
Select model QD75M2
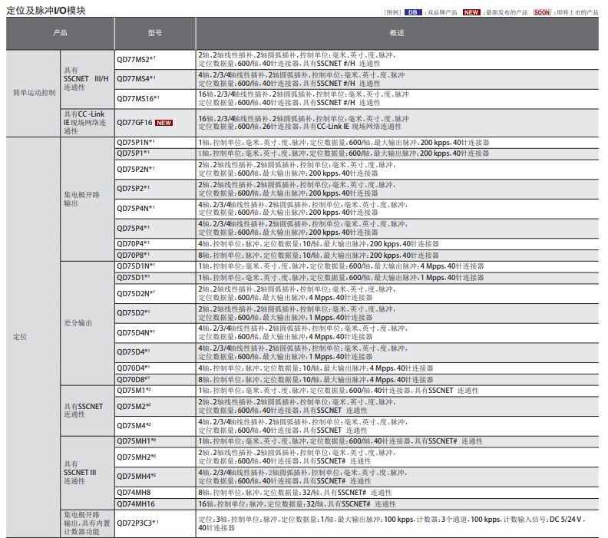tap(155, 406)
